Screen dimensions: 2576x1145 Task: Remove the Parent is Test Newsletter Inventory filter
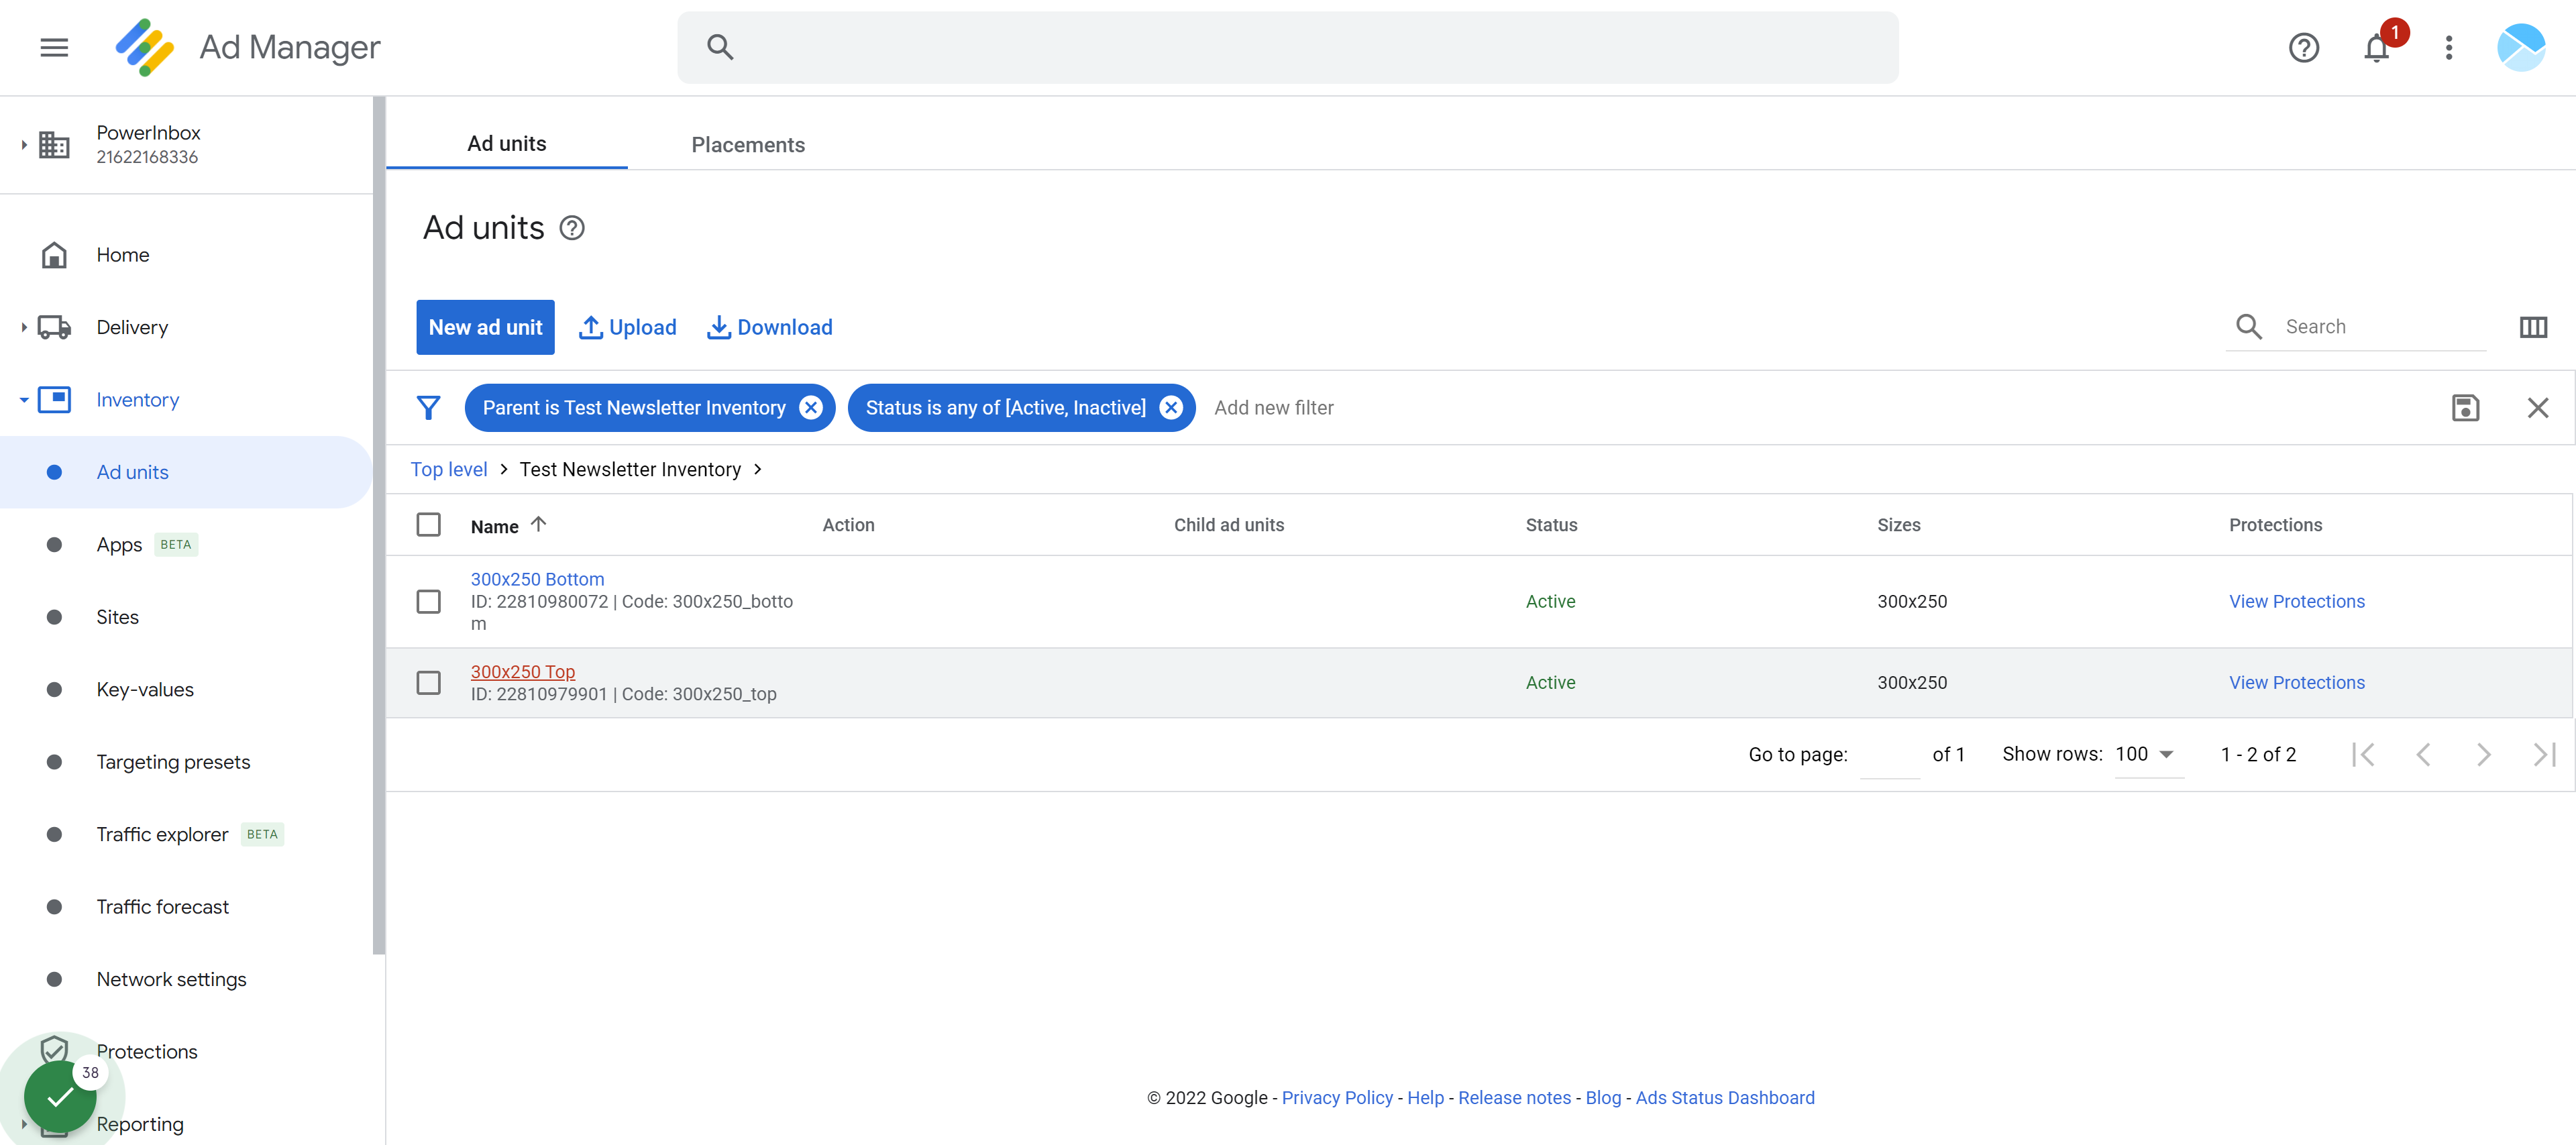pos(811,408)
